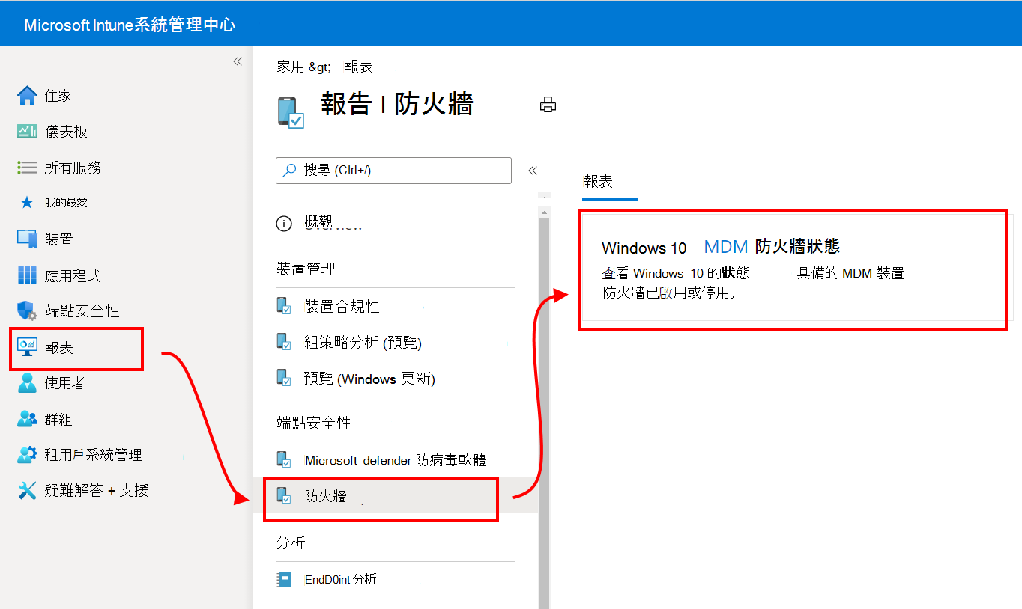The width and height of the screenshot is (1022, 609).
Task: Switch to the 報表 tab
Action: click(599, 182)
